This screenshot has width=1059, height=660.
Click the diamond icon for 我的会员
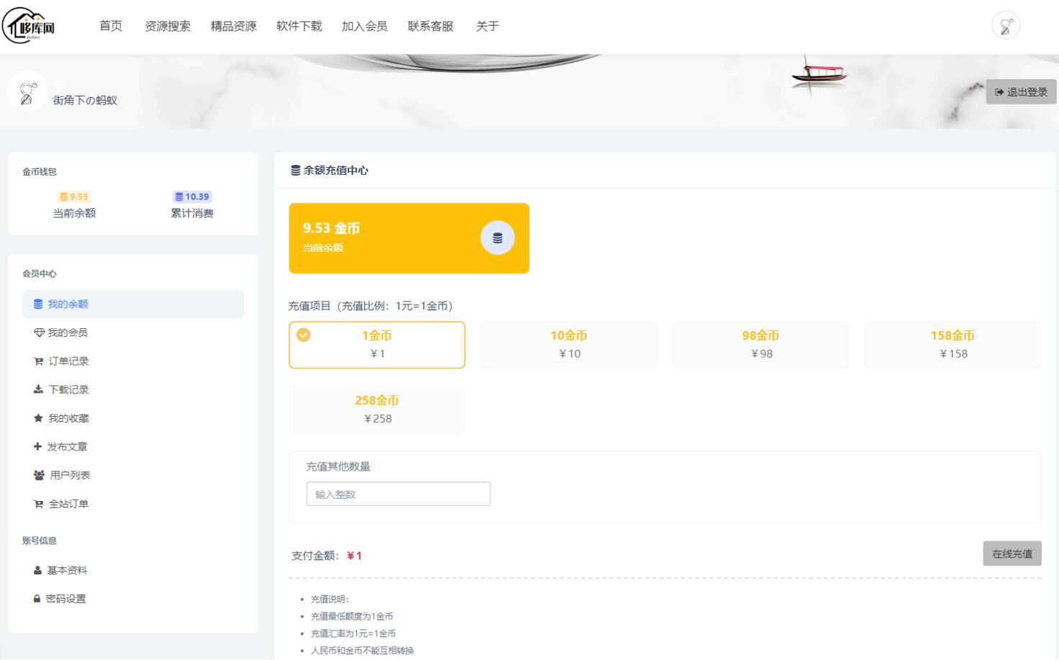(x=37, y=332)
